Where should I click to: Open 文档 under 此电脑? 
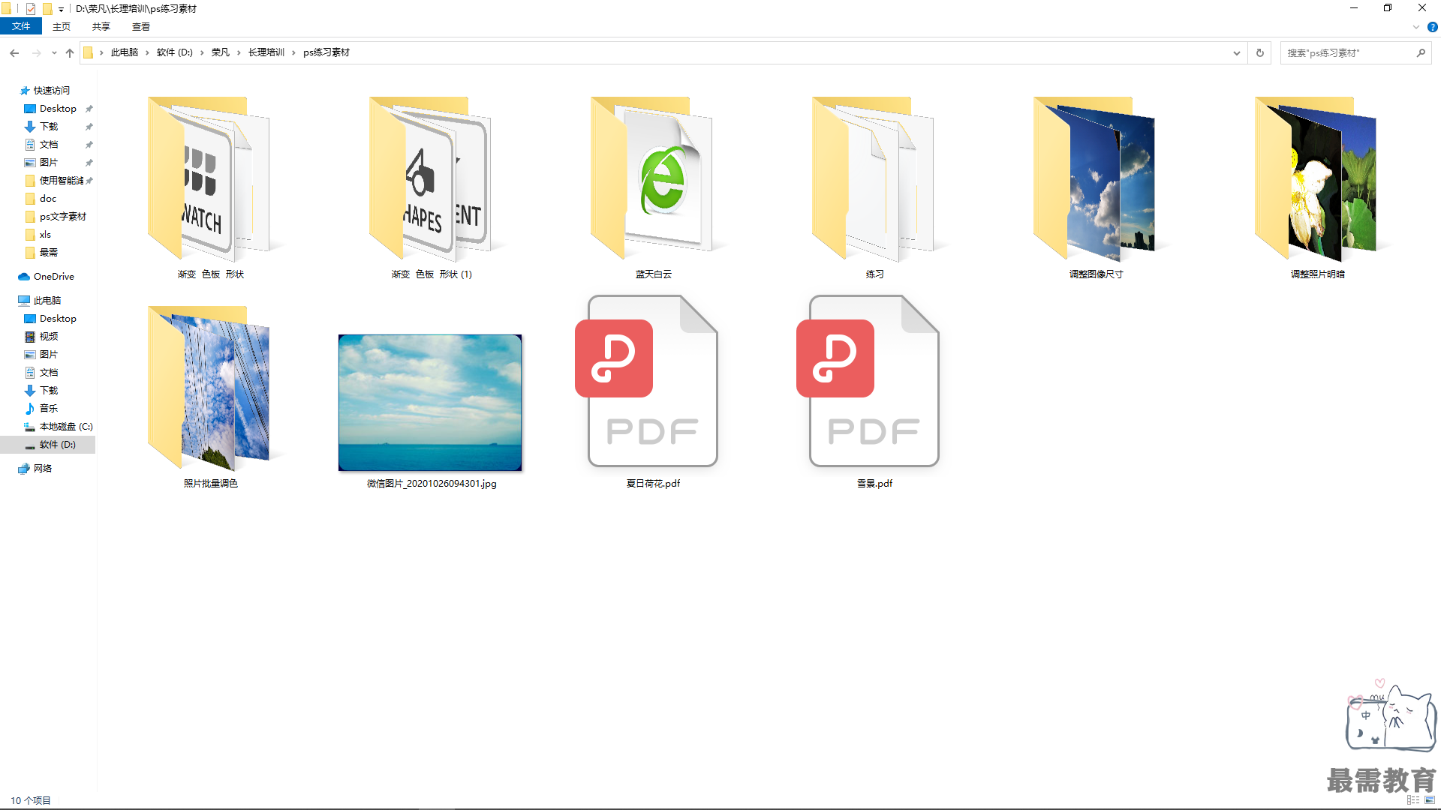49,373
